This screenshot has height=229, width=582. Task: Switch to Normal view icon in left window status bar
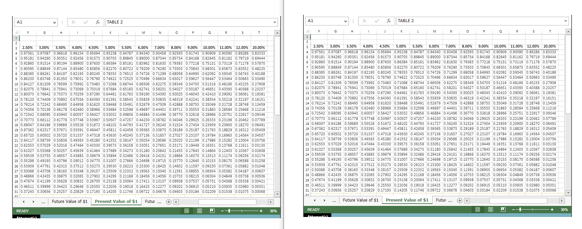point(186,211)
